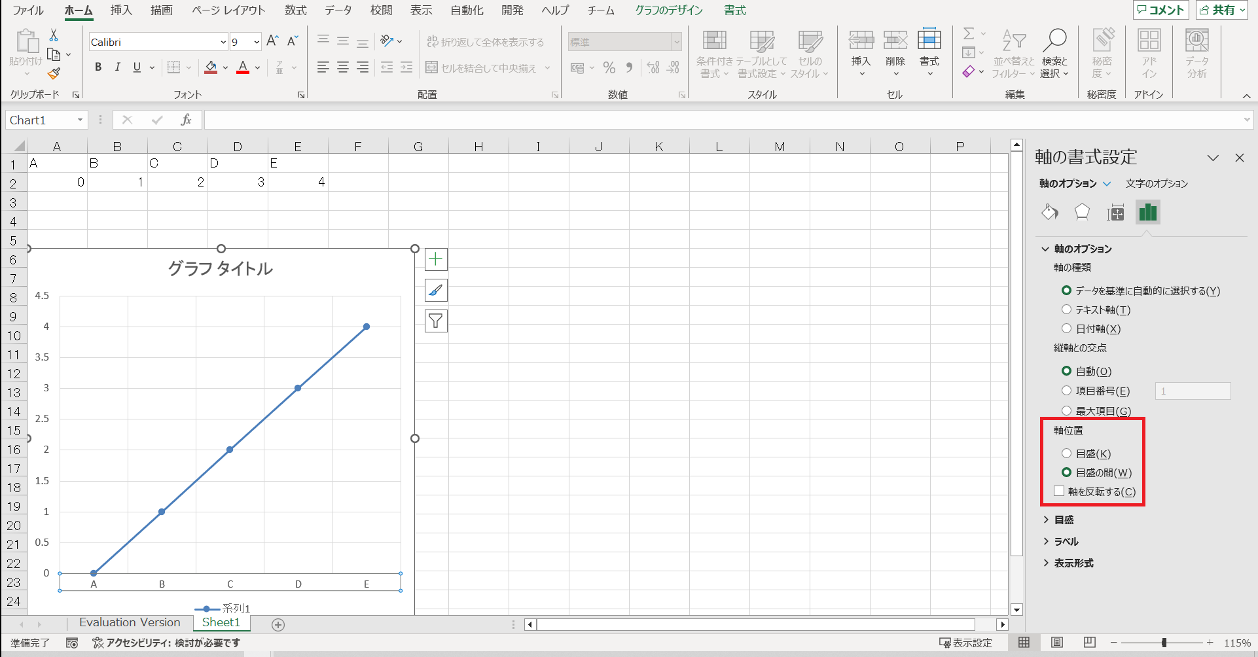Toggle Bold formatting
This screenshot has width=1258, height=657.
[x=98, y=67]
